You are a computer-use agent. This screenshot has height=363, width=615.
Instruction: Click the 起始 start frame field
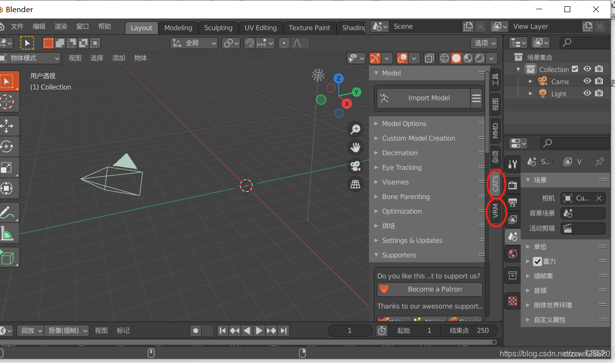pyautogui.click(x=415, y=330)
